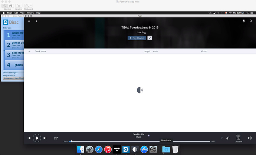
Task: Open the Apple menu
Action: click(4, 13)
